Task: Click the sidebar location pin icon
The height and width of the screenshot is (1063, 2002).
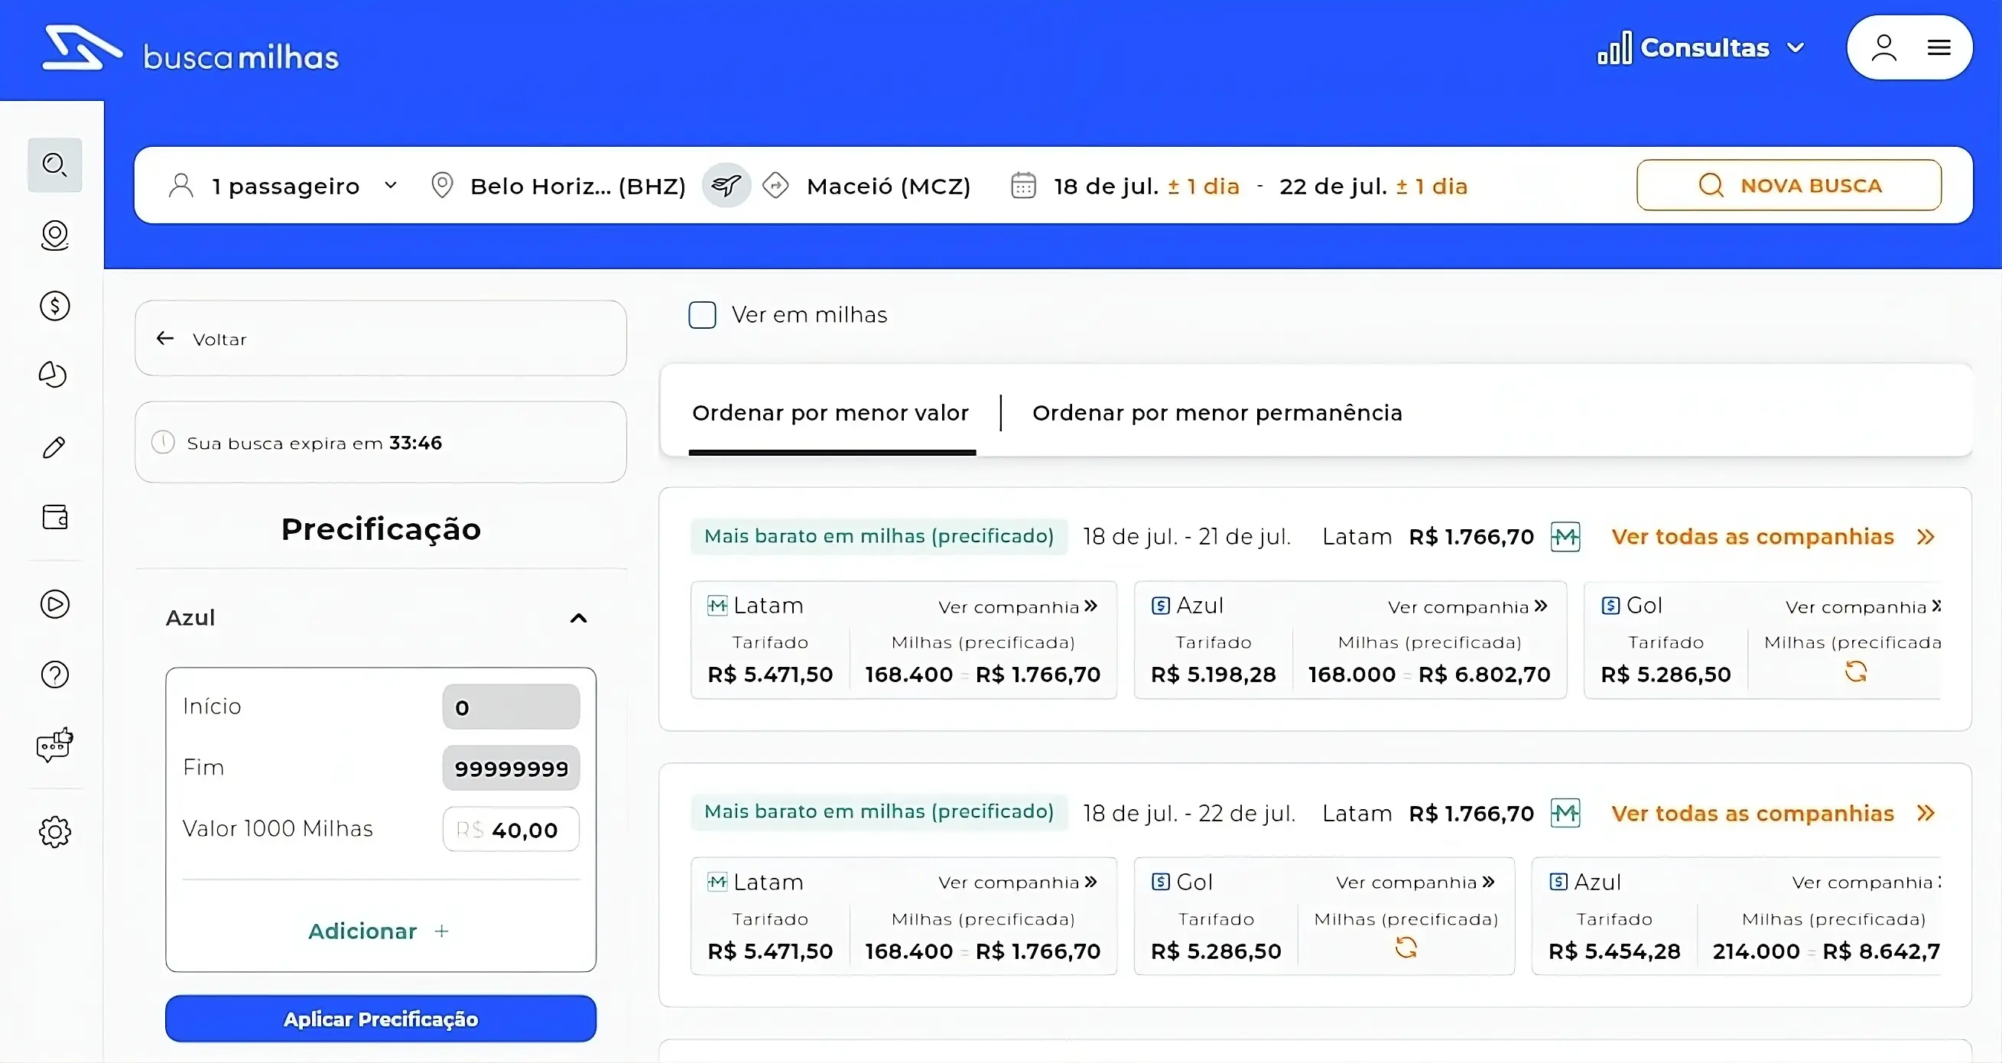Action: point(54,236)
